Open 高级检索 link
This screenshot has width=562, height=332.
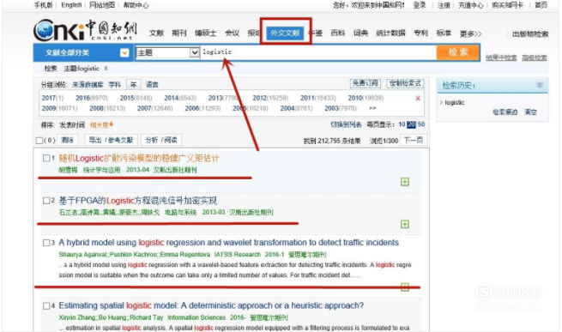click(x=534, y=57)
